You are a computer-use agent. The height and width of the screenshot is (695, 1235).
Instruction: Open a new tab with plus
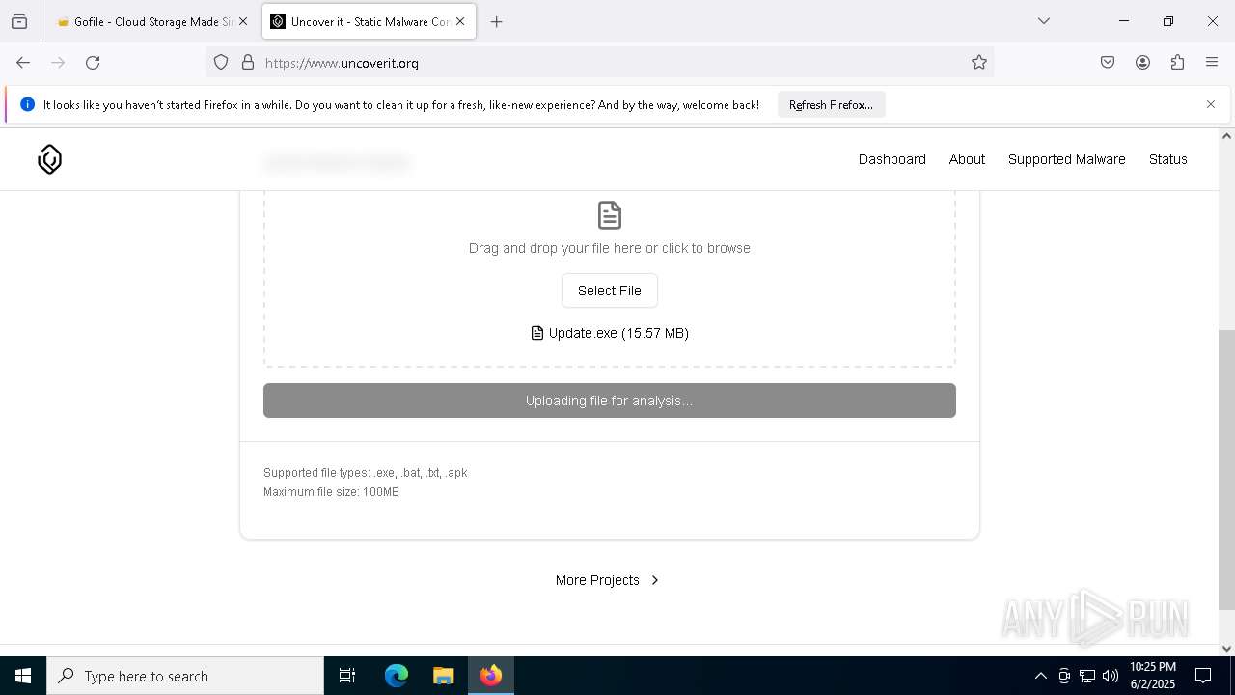497,21
